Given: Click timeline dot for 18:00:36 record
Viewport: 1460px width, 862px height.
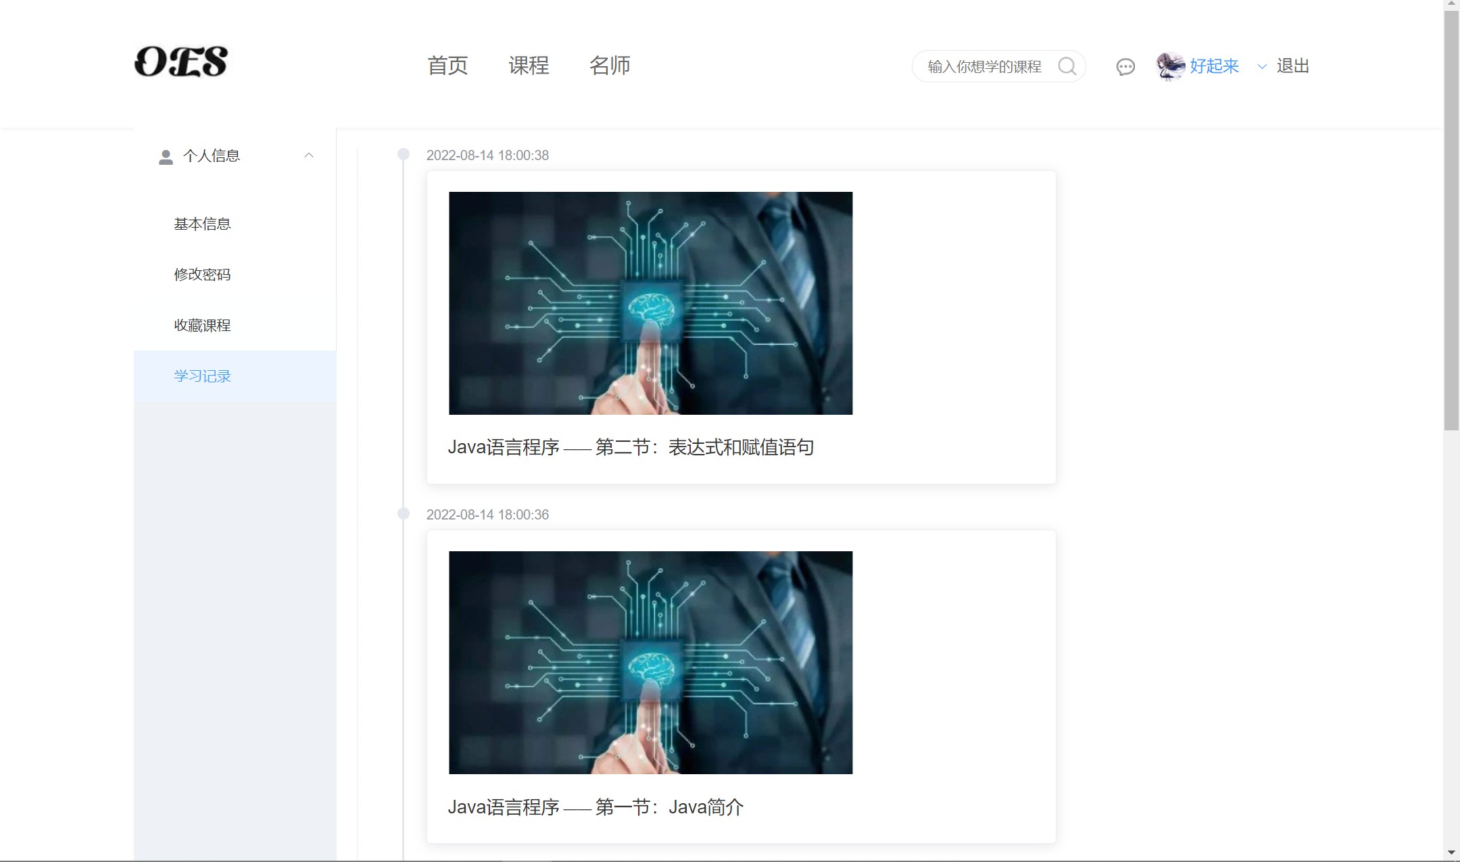Looking at the screenshot, I should coord(404,514).
